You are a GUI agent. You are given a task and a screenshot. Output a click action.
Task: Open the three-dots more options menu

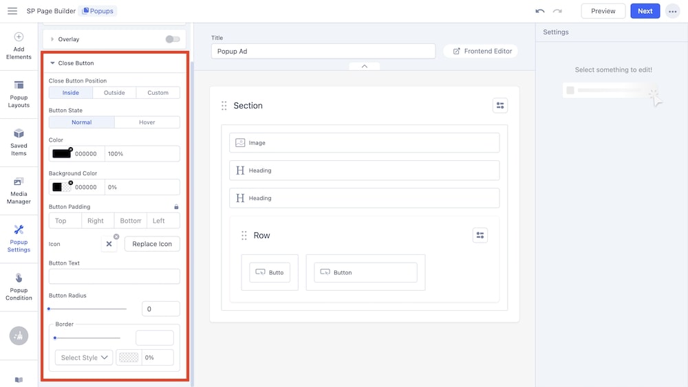(x=672, y=11)
